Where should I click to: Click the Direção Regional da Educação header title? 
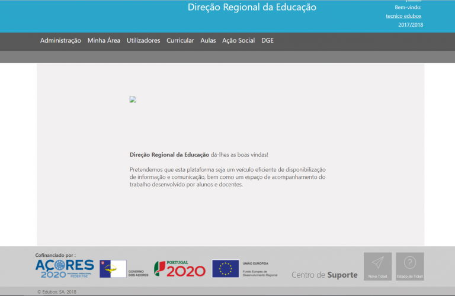[252, 8]
